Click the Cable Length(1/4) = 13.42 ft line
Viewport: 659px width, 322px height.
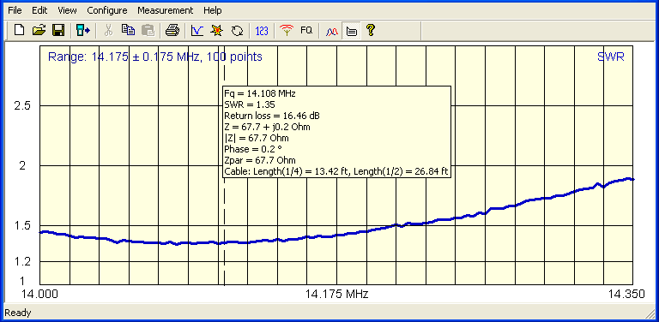(x=336, y=171)
